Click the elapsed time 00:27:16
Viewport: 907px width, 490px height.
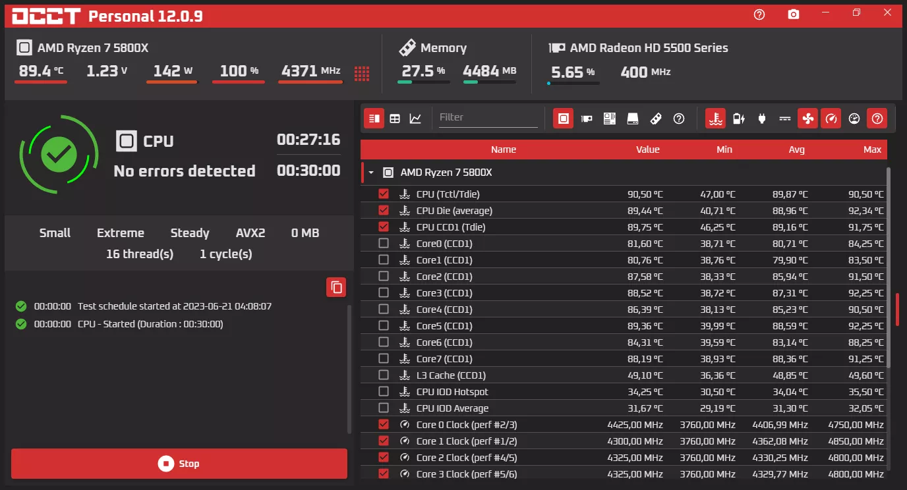pos(308,140)
